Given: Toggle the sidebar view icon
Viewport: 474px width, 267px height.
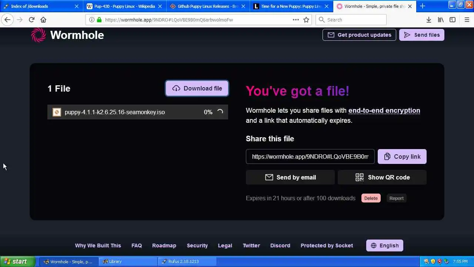Looking at the screenshot, I should tap(453, 20).
